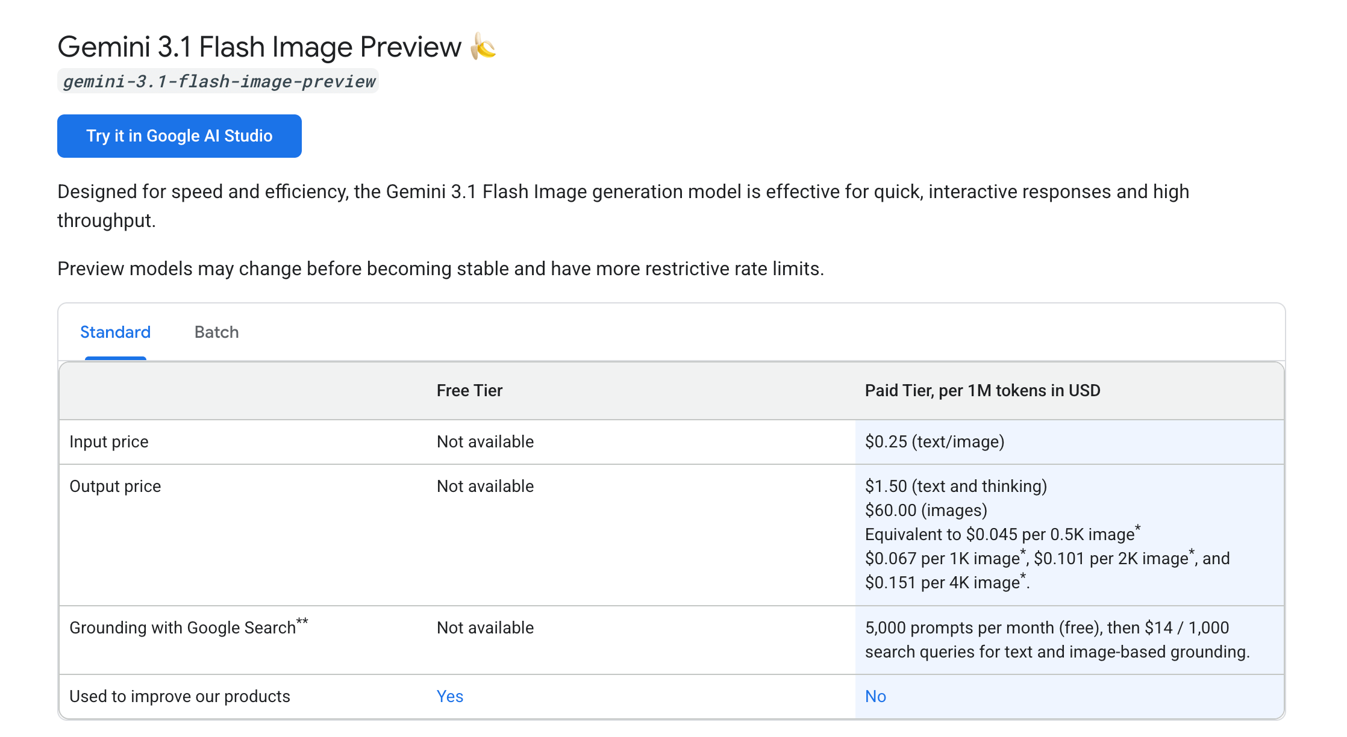Select the Standard pricing tab
Screen dimensions: 1347x737
[x=115, y=332]
